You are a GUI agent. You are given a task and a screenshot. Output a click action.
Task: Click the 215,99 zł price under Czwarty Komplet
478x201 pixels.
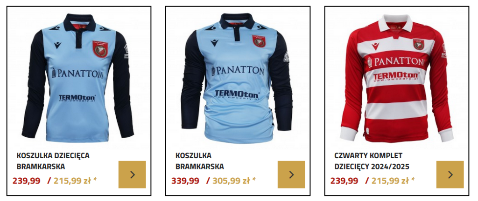pos(393,181)
